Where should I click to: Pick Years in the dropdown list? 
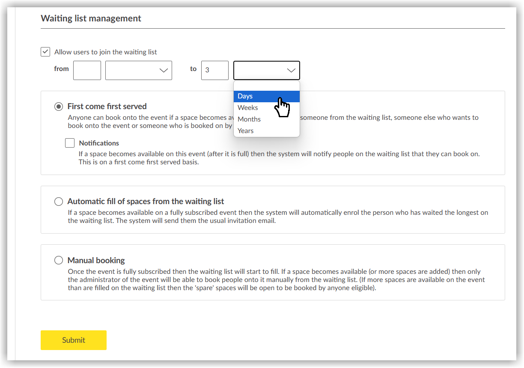pos(246,131)
